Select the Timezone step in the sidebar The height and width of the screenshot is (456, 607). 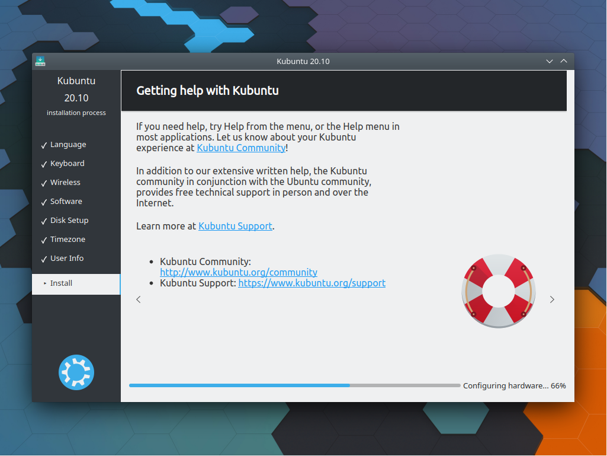pyautogui.click(x=68, y=239)
